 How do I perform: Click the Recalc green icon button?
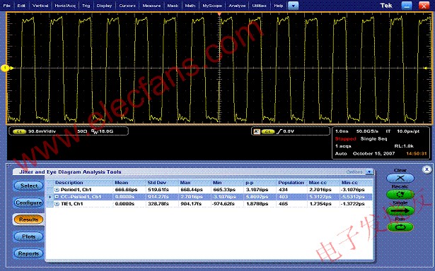click(400, 194)
